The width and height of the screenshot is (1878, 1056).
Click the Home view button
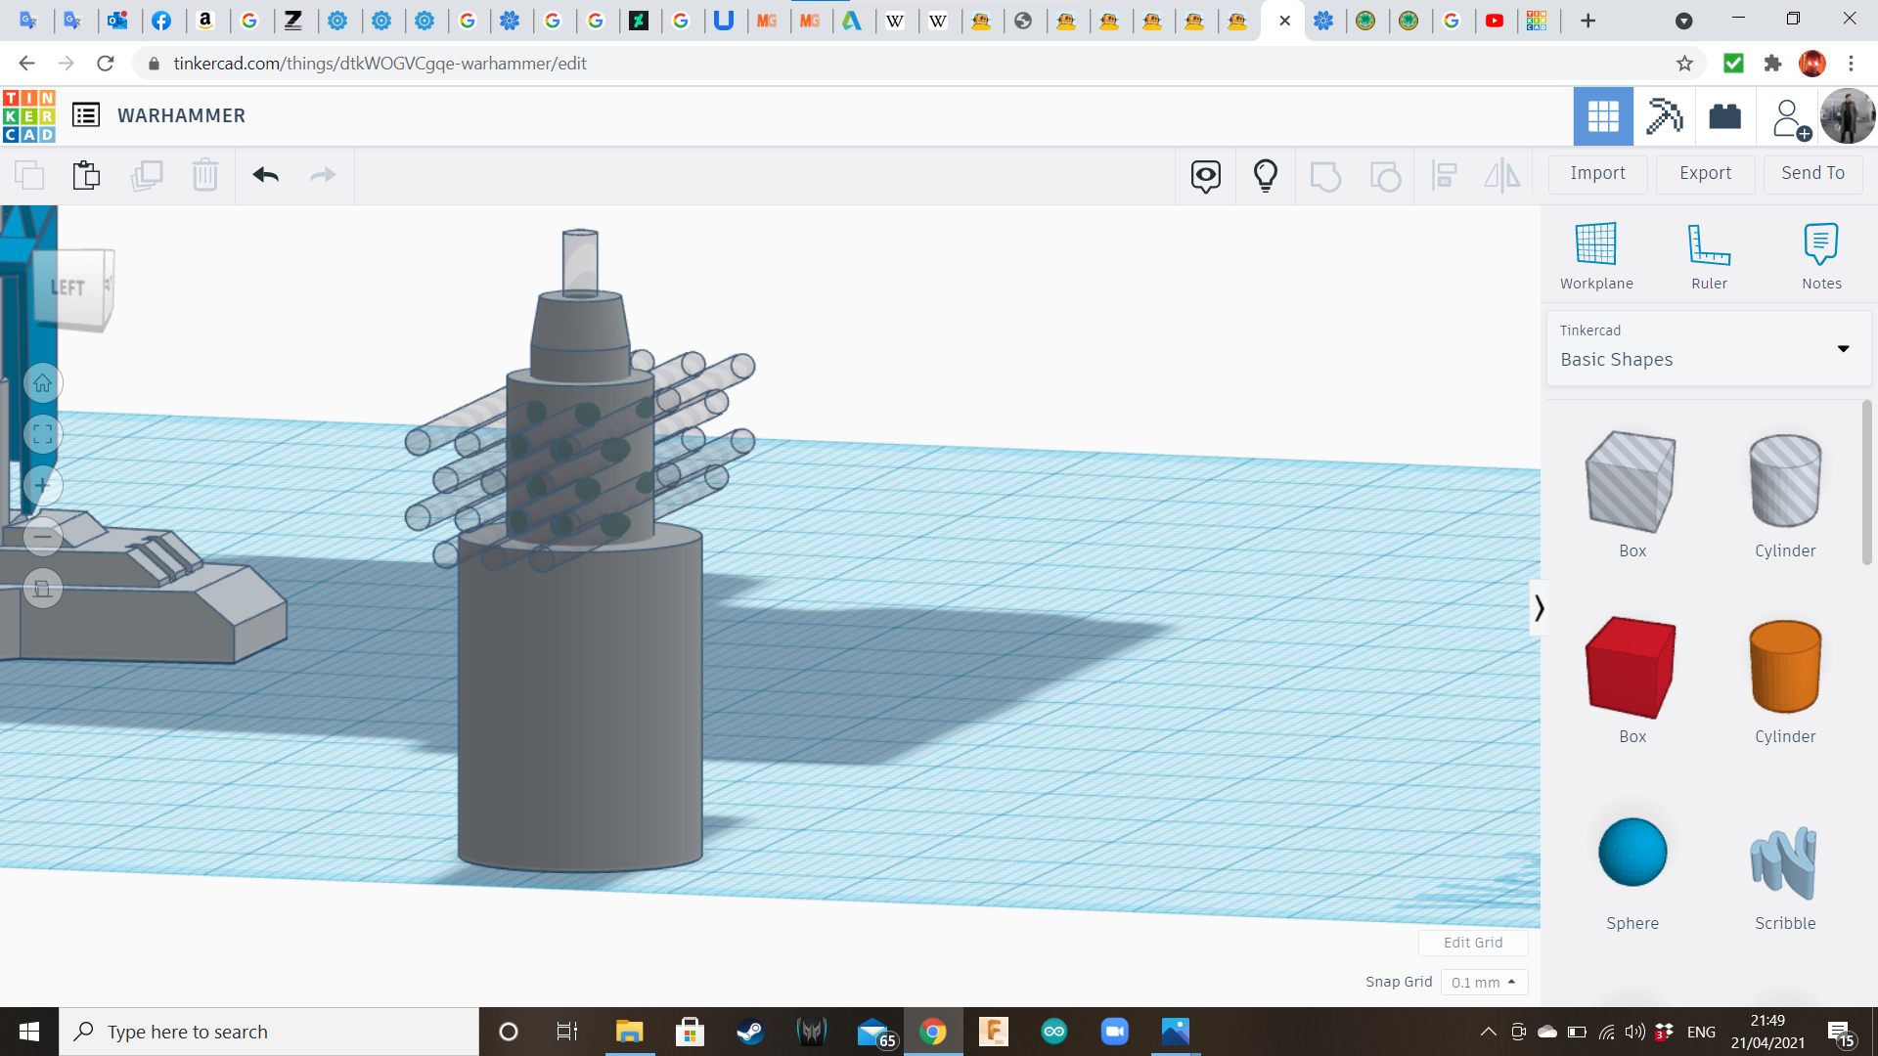coord(43,383)
